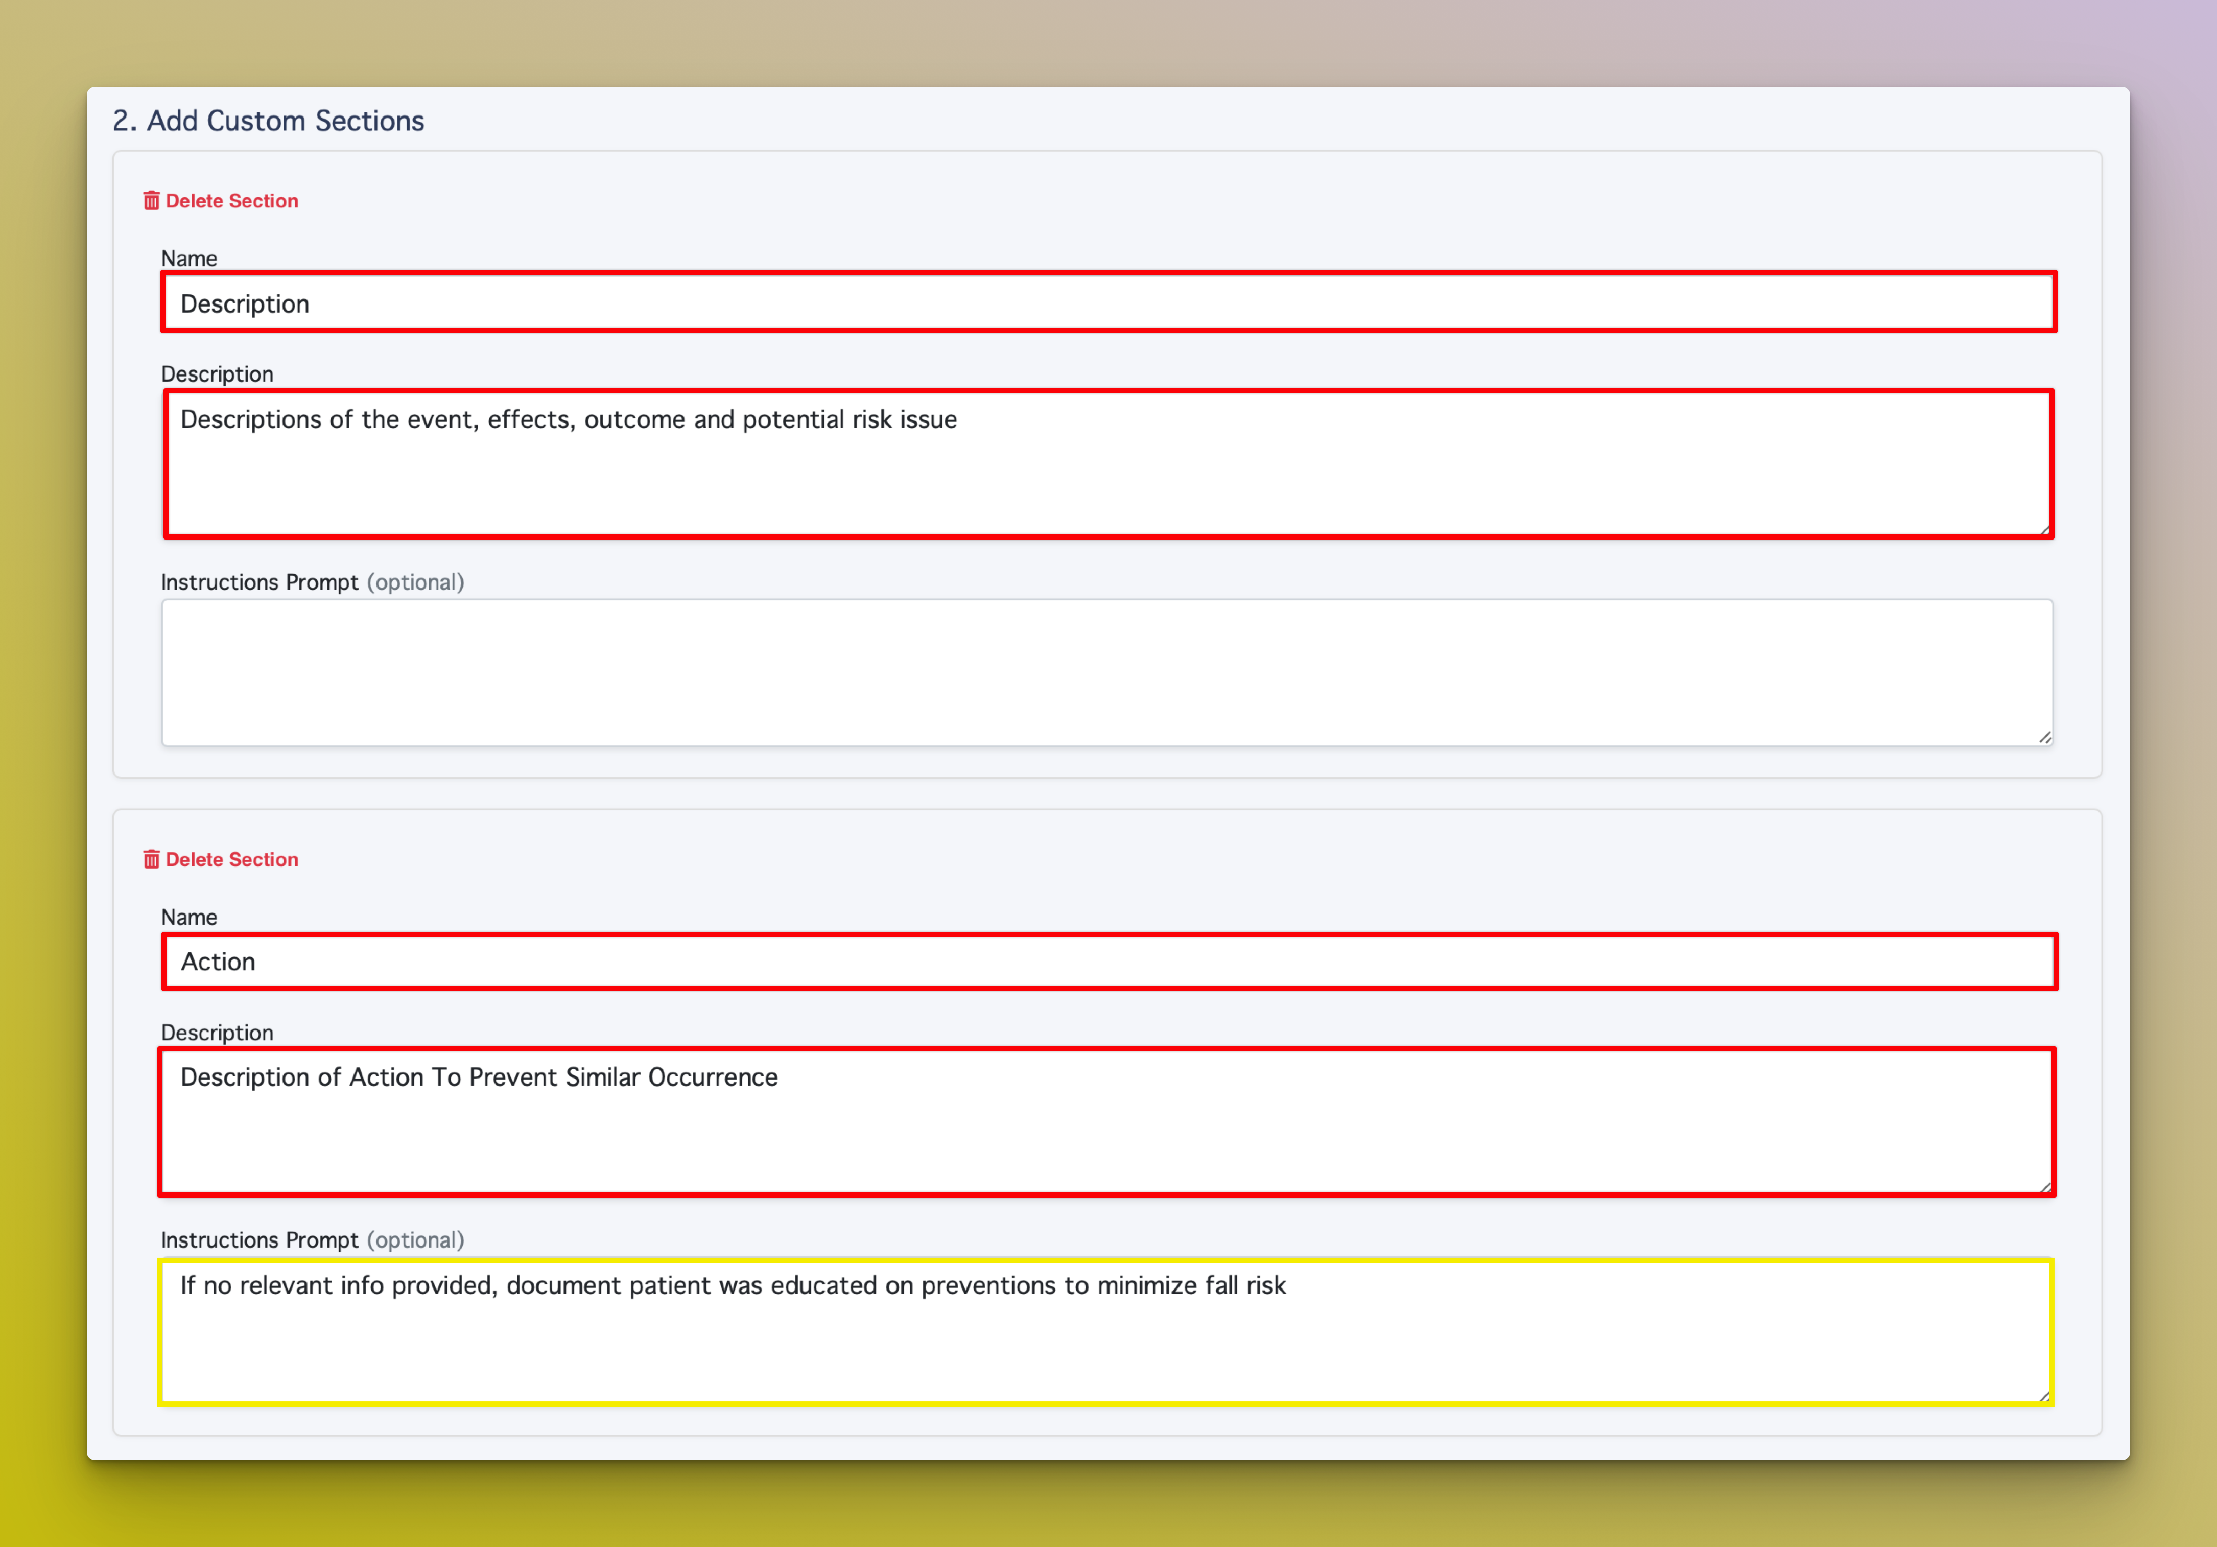Select the '2. Add Custom Sections' heading
Image resolution: width=2217 pixels, height=1547 pixels.
coord(268,121)
